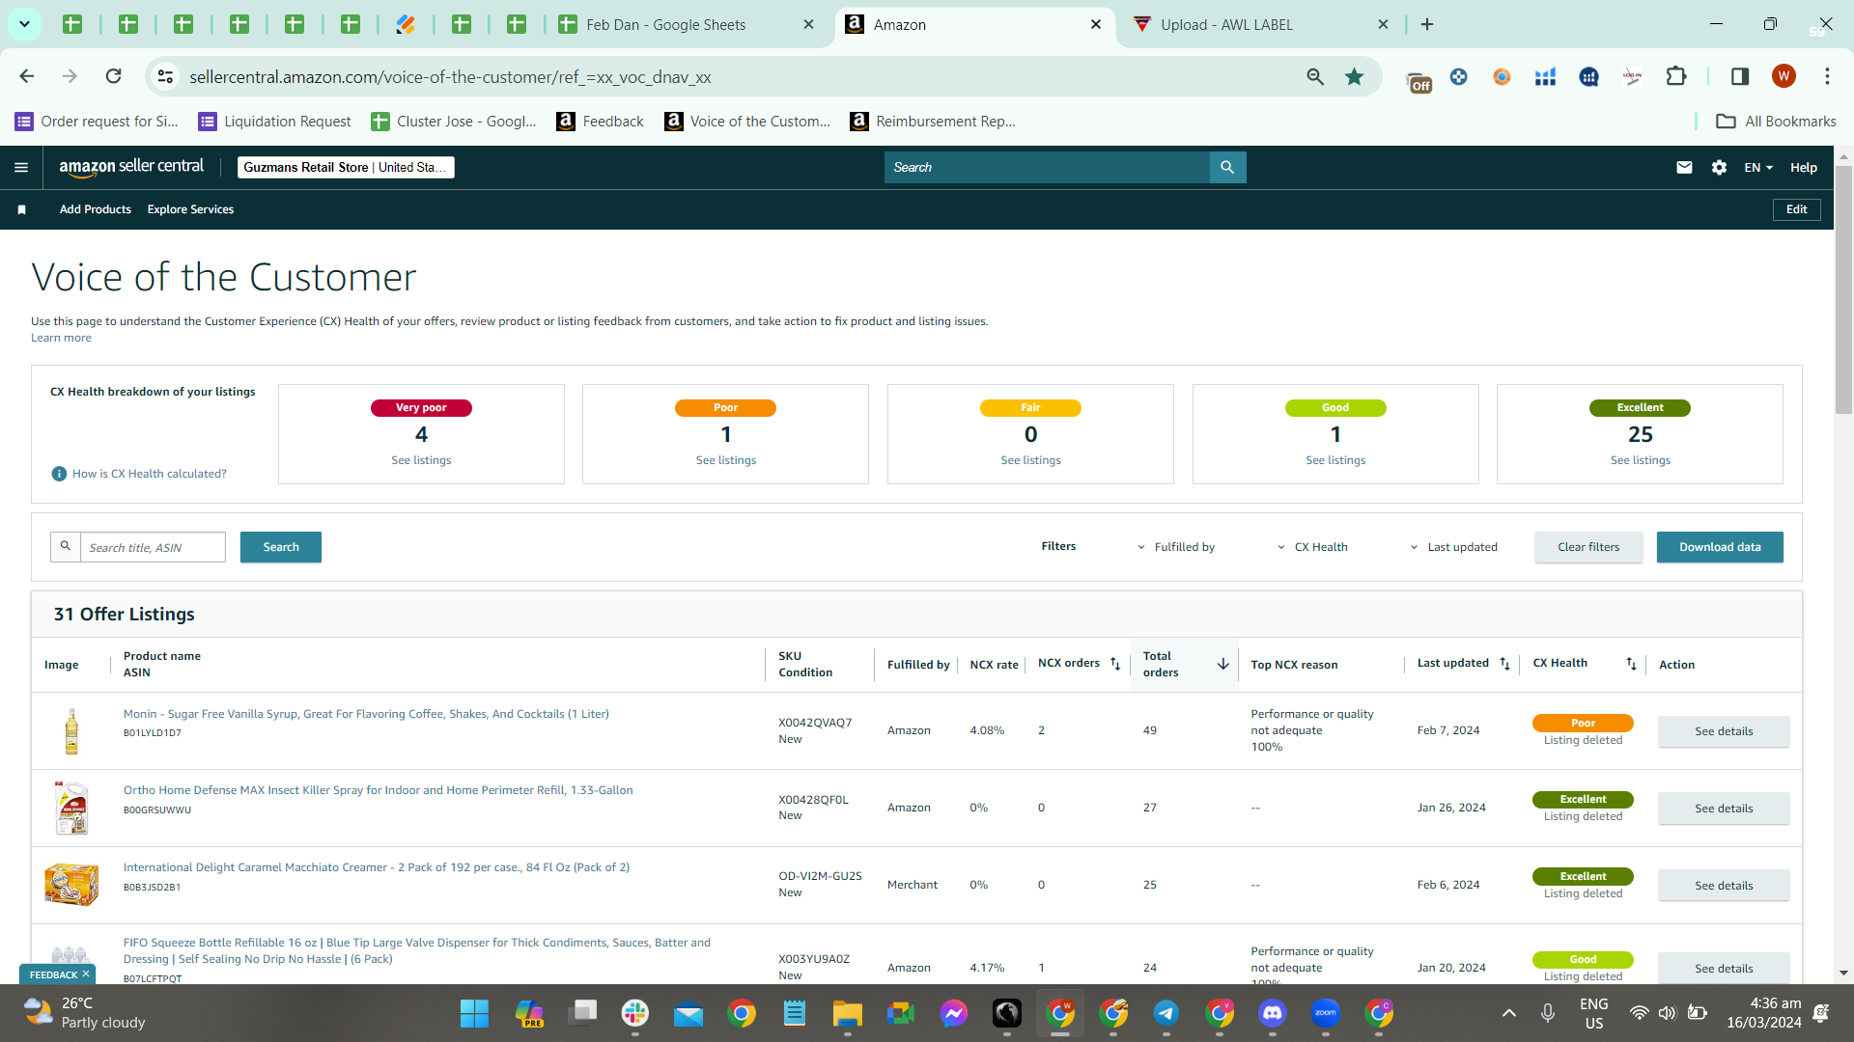Go back to the previous page
Viewport: 1854px width, 1042px height.
(27, 76)
